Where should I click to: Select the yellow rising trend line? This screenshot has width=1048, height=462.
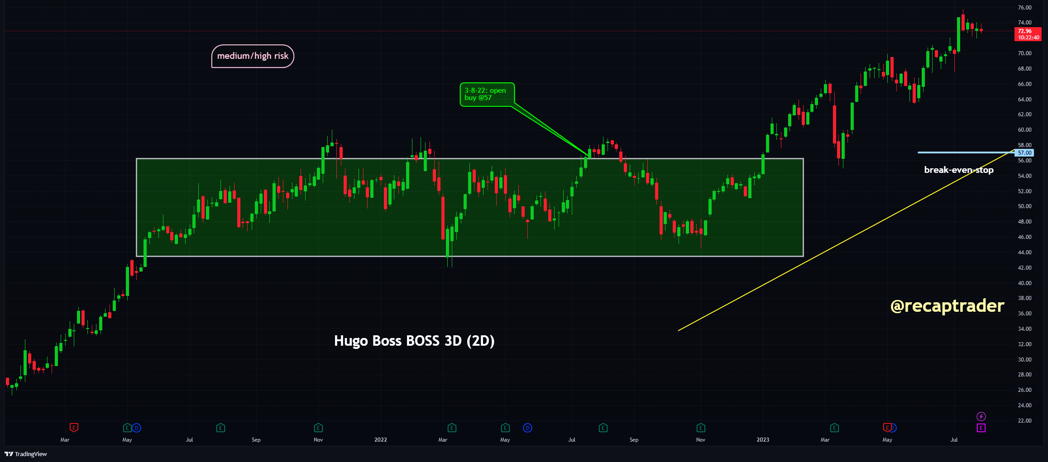coord(847,241)
